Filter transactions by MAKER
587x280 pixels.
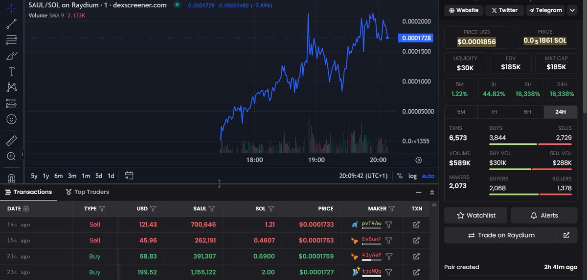coord(392,208)
